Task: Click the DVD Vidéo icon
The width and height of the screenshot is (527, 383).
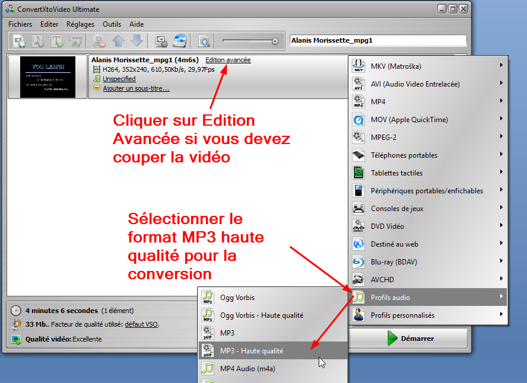Action: [x=358, y=226]
